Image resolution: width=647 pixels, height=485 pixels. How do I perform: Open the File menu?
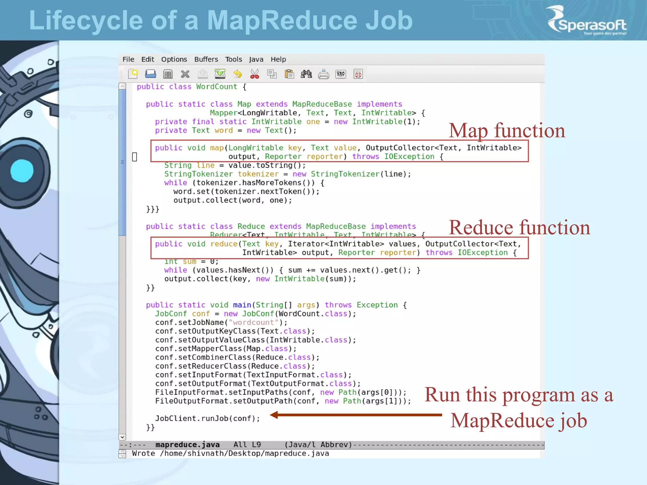click(128, 59)
